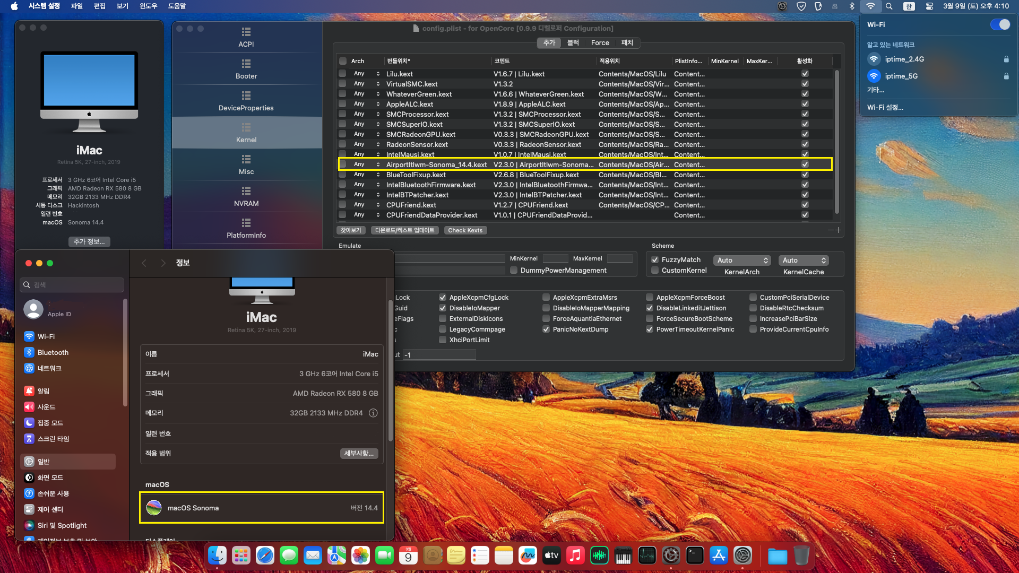
Task: Click 다운로드/켁스트 업데이트 button
Action: coord(405,230)
